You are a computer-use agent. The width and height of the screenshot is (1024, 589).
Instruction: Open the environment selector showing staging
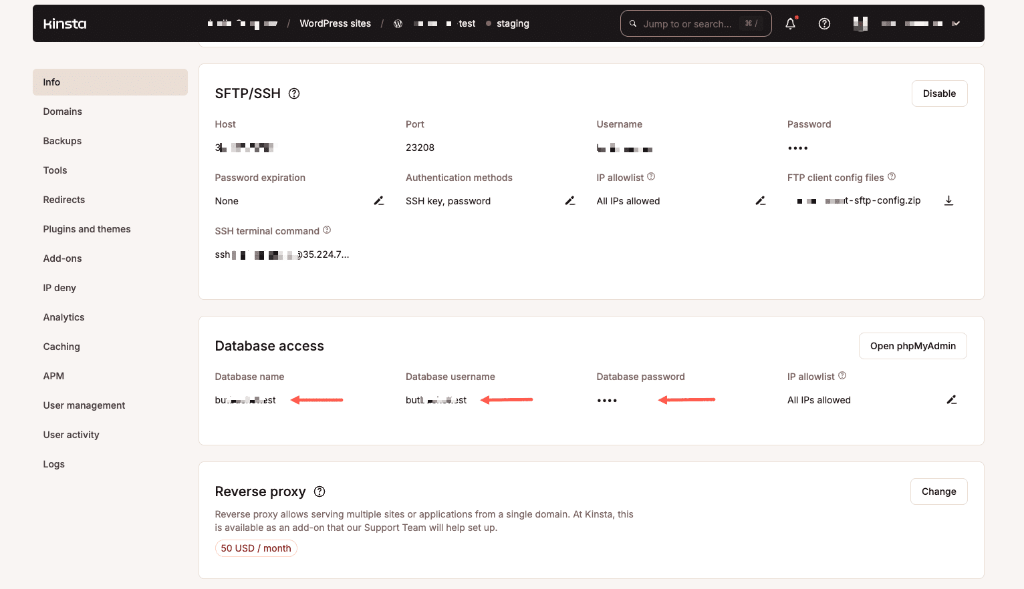pos(513,23)
